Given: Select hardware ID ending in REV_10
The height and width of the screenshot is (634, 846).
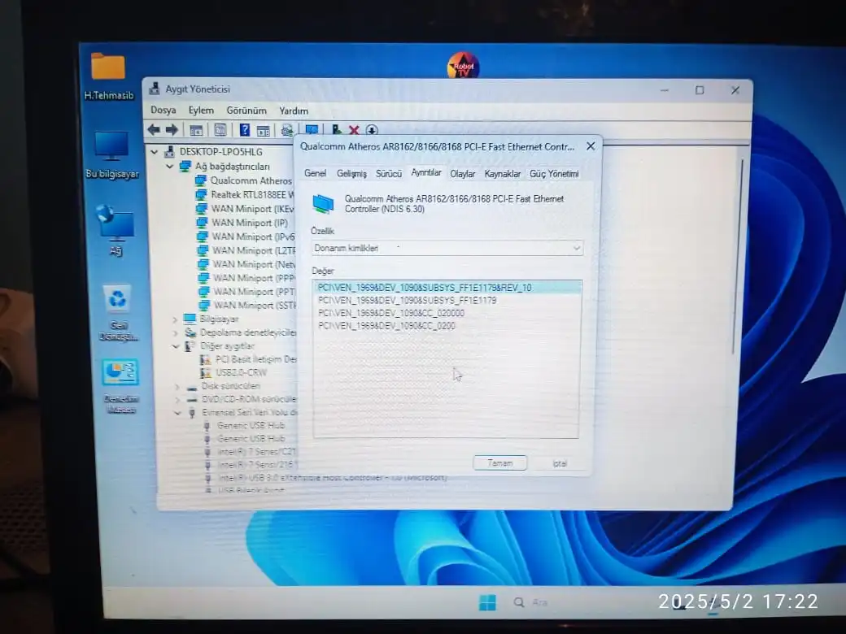Looking at the screenshot, I should coord(447,288).
